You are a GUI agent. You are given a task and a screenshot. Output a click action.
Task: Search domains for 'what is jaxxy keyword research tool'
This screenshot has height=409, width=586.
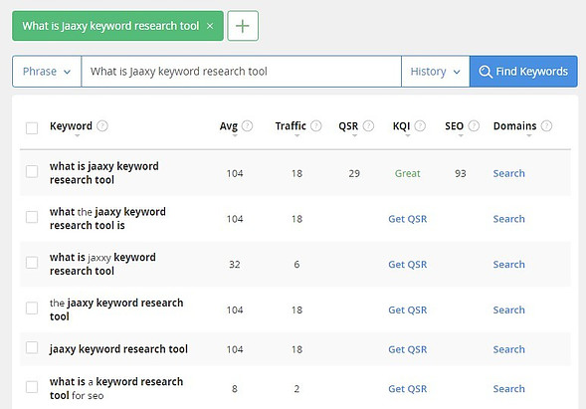(509, 265)
